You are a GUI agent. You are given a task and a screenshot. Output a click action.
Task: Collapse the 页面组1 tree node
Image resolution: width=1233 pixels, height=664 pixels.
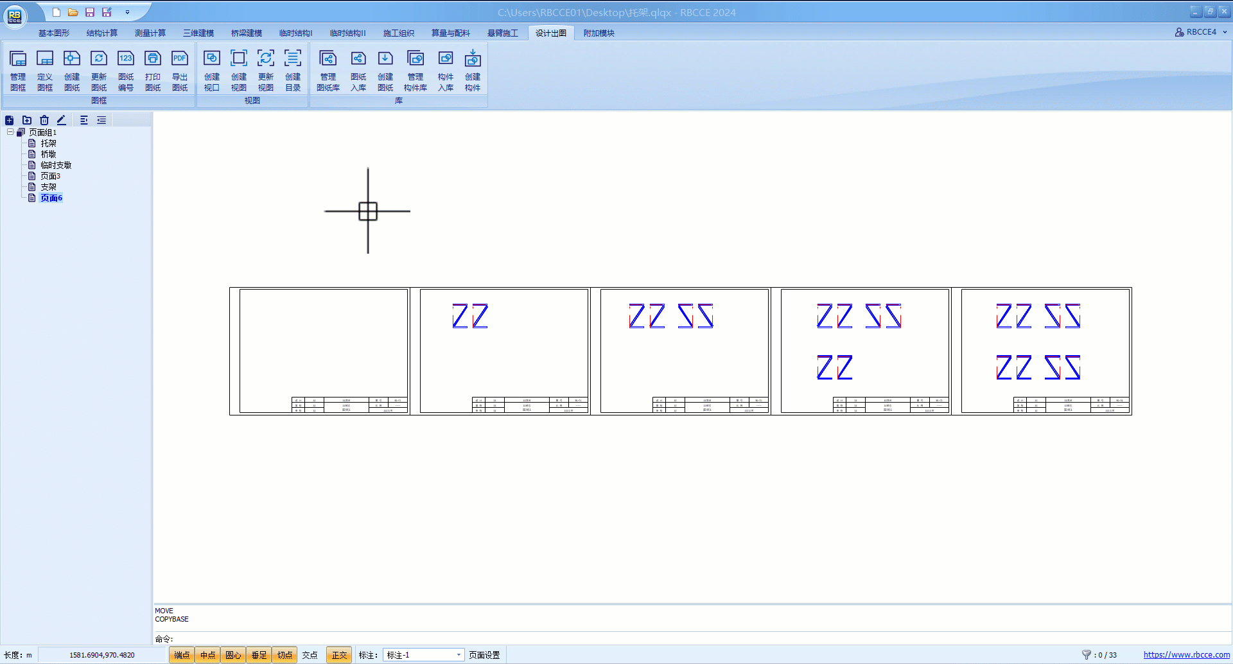pos(10,132)
